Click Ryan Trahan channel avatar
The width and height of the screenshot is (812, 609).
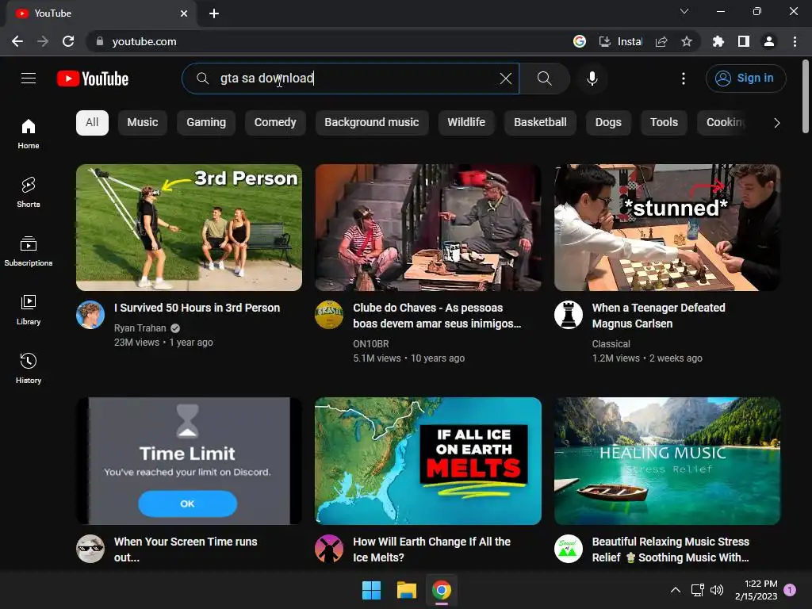pyautogui.click(x=90, y=315)
